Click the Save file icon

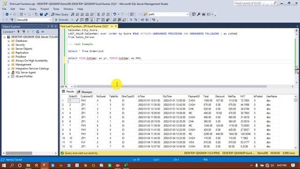41,15
